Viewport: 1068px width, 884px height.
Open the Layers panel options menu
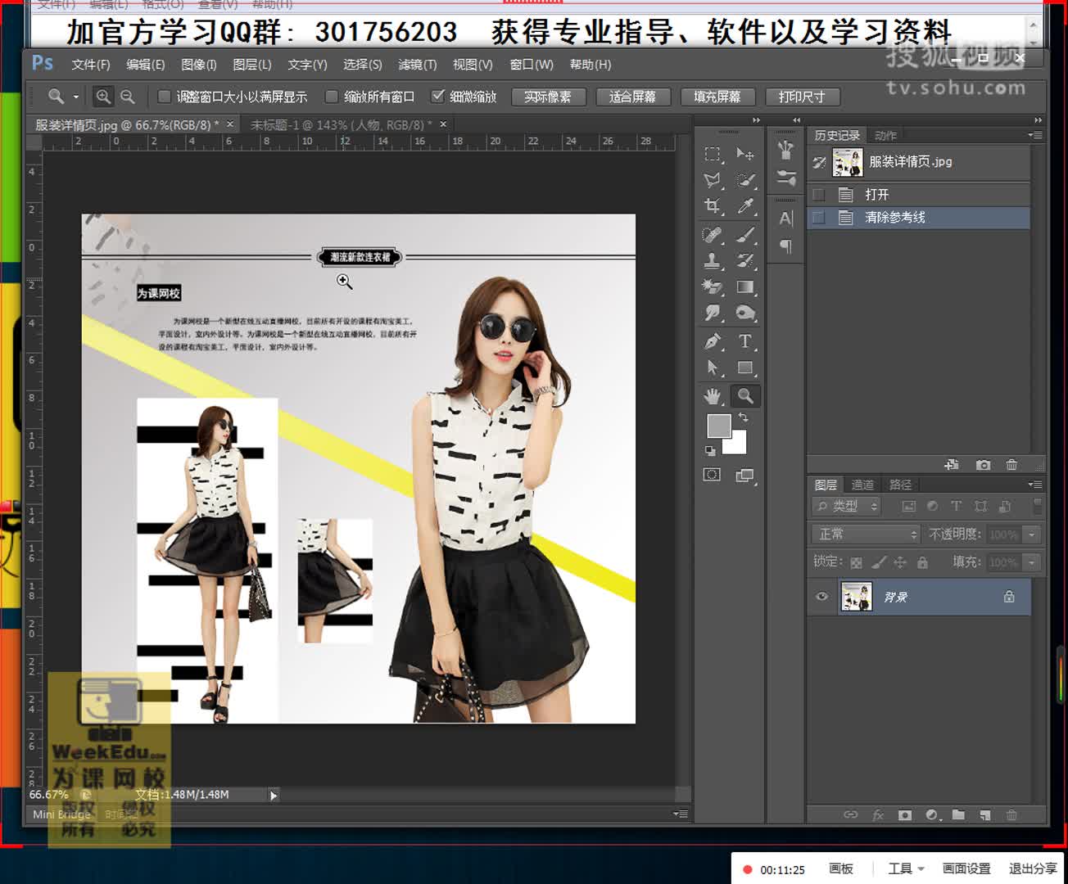click(1036, 485)
